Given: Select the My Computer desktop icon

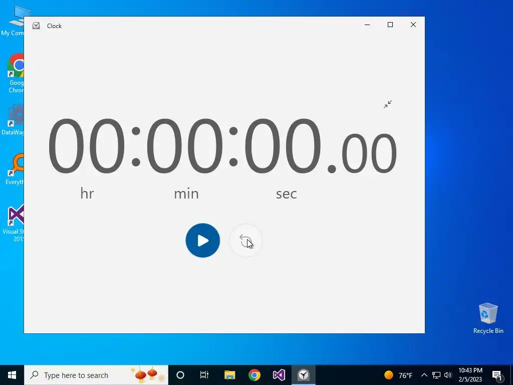Looking at the screenshot, I should 13,22.
